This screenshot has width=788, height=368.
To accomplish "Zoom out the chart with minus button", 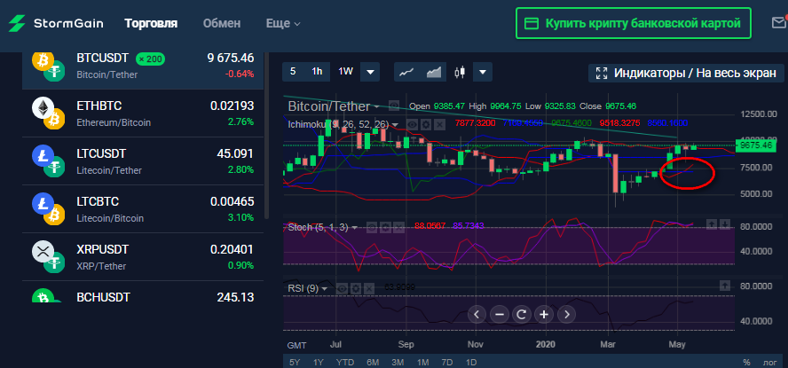I will (x=499, y=314).
